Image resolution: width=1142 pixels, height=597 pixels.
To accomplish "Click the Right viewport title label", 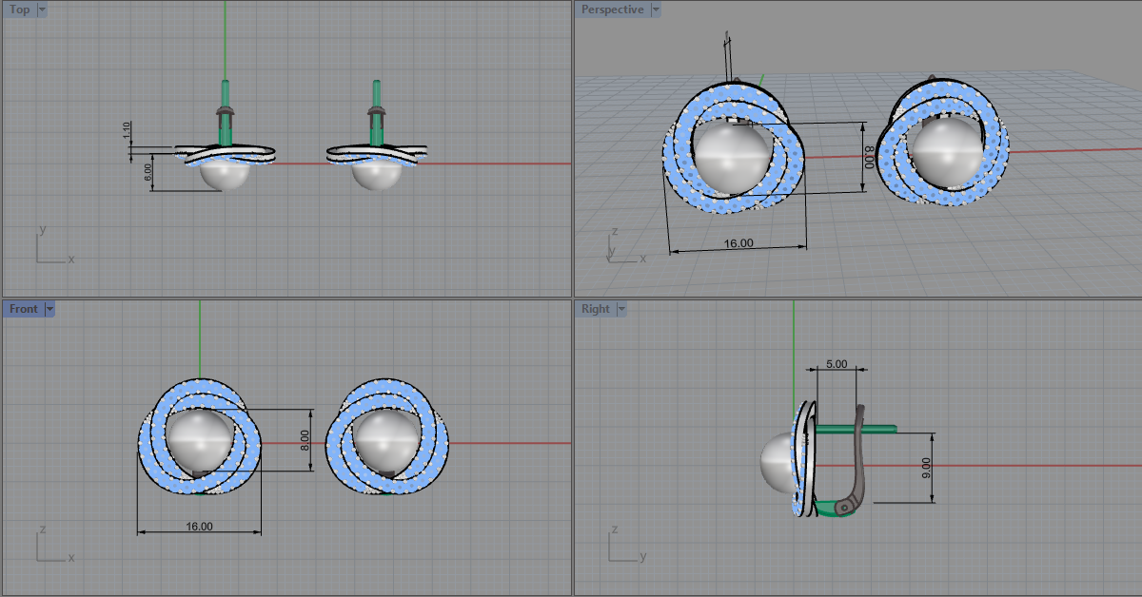I will click(595, 309).
